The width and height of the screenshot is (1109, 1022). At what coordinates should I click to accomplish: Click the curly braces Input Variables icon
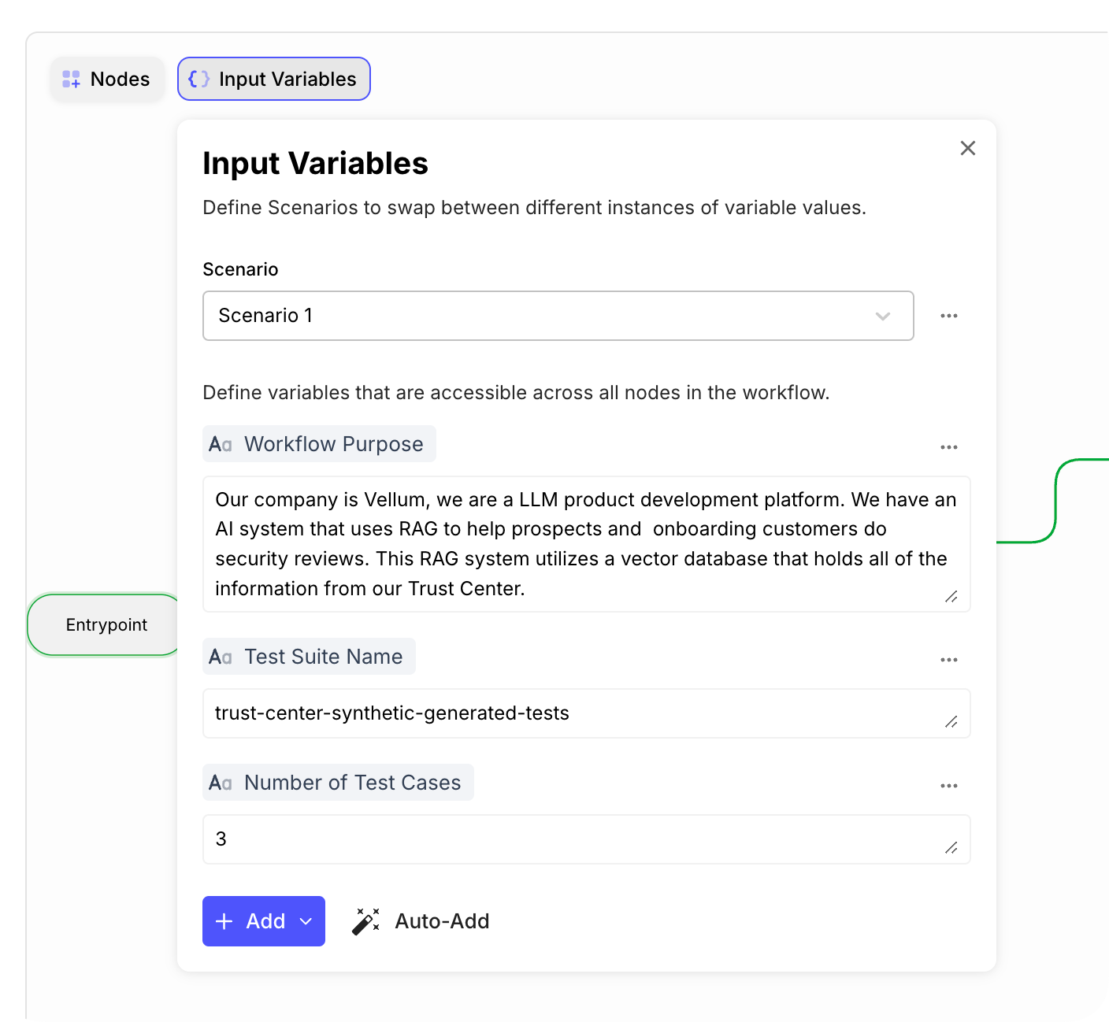tap(199, 79)
